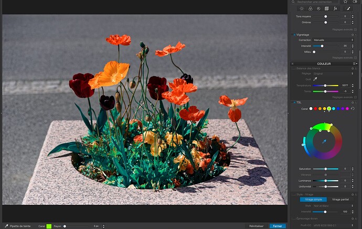Viewport: 362px width, 229px height.
Task: Toggle the Épreuvage écran correction
Action: pos(294,218)
